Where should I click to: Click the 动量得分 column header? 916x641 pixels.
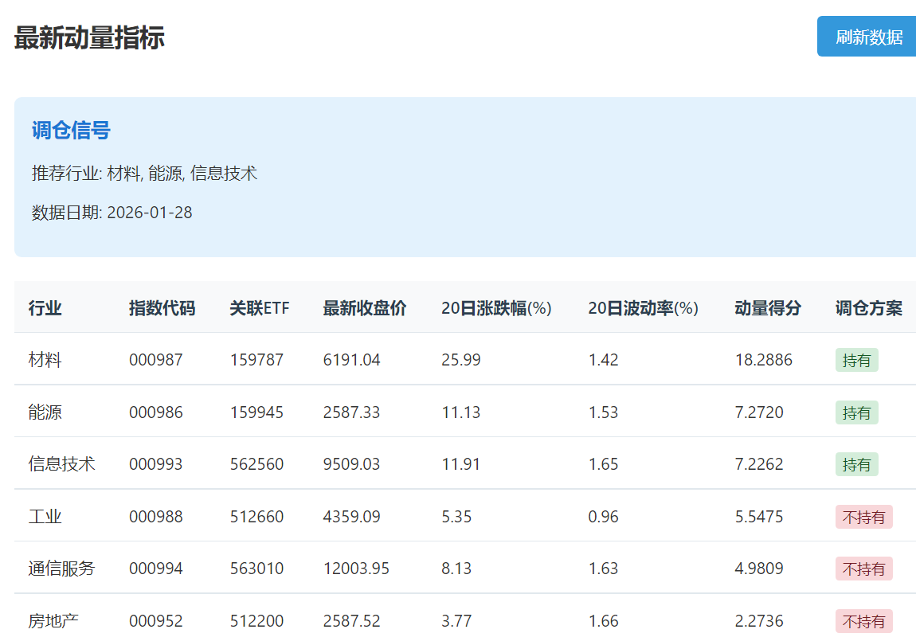767,308
